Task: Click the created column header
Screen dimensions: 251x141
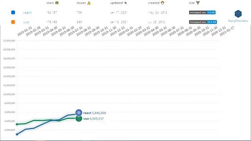Action: (154, 3)
